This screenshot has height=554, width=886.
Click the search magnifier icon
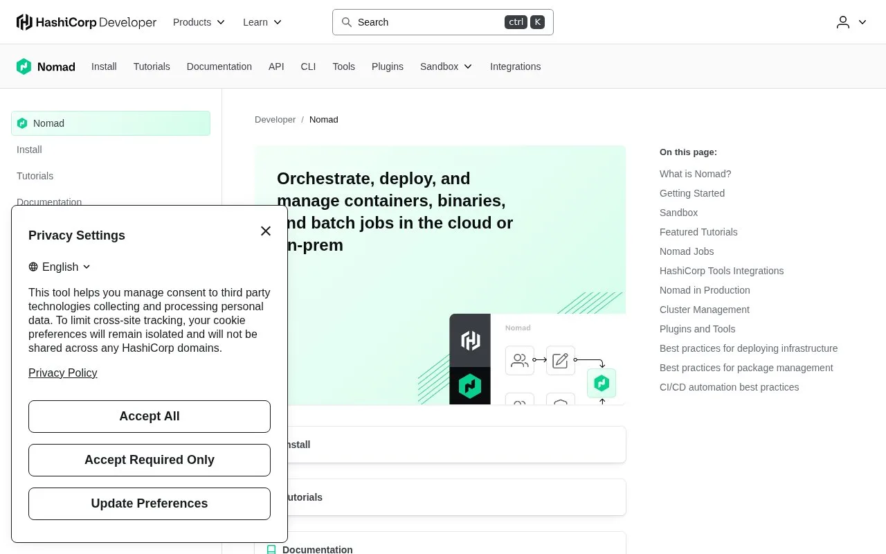[x=347, y=22]
